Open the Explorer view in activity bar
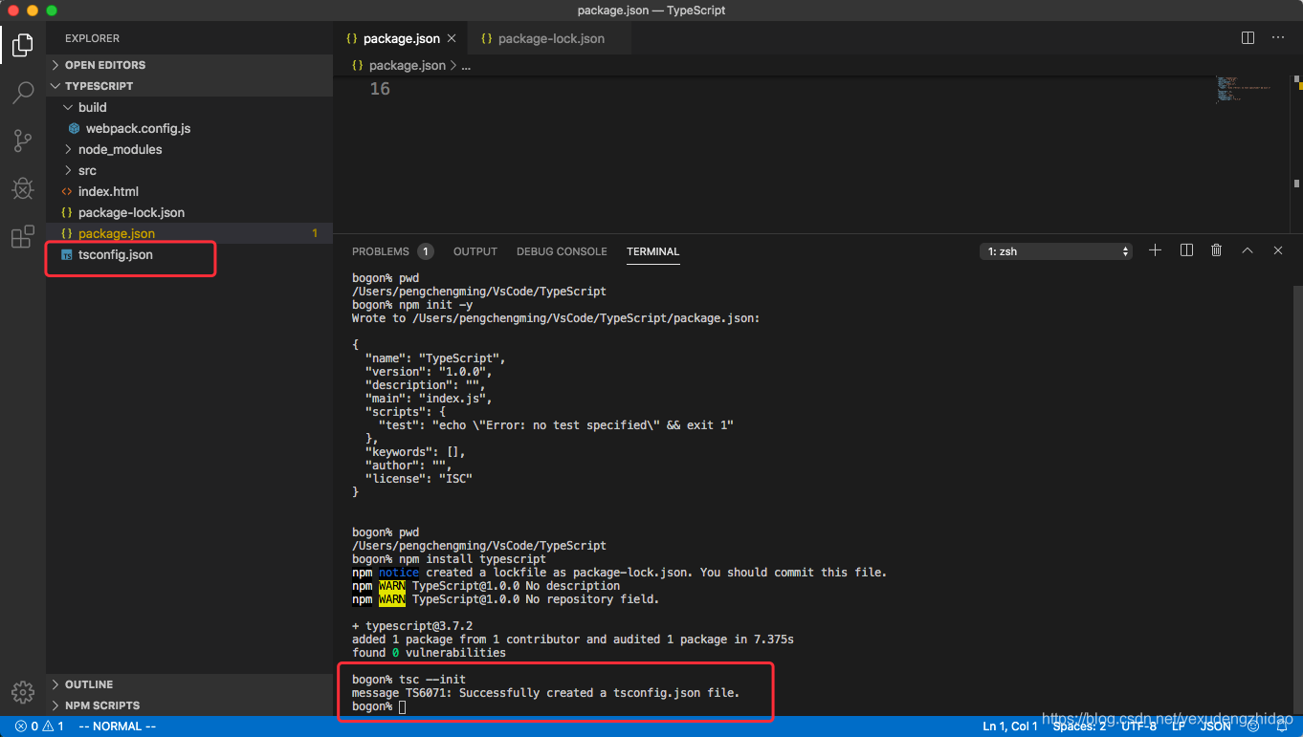The width and height of the screenshot is (1303, 737). click(x=23, y=44)
